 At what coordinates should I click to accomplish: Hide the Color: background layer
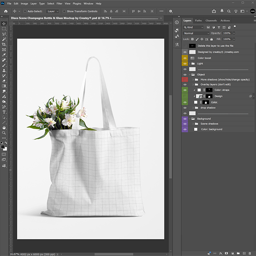(185, 129)
